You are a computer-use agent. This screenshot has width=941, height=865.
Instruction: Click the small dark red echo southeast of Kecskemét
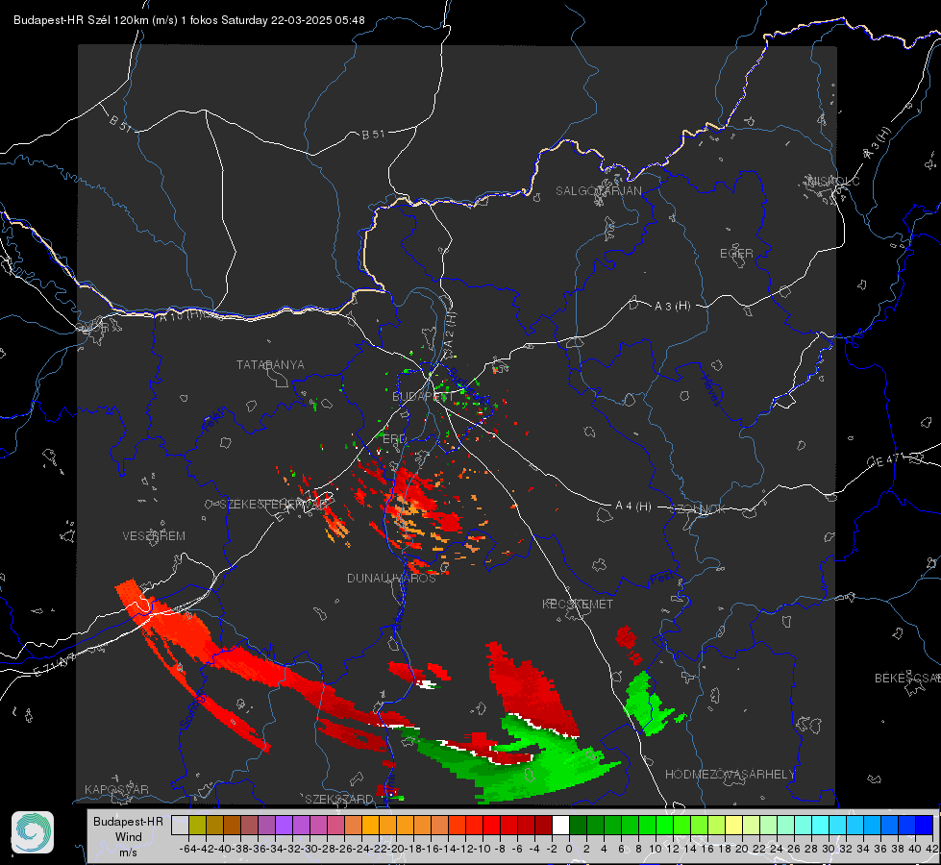pyautogui.click(x=626, y=637)
